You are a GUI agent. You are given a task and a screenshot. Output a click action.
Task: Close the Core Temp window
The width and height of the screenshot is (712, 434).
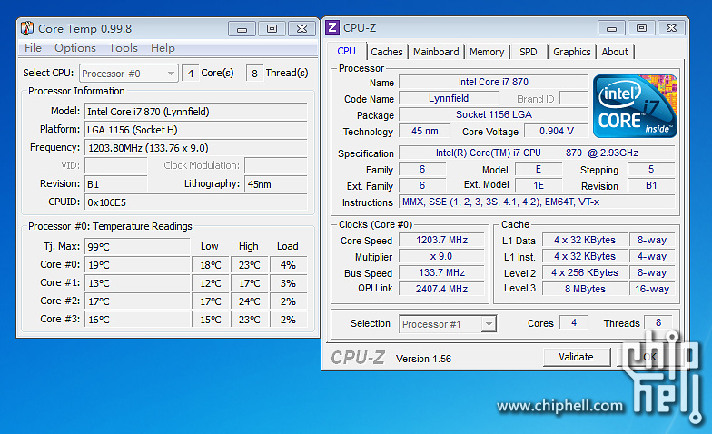point(302,29)
